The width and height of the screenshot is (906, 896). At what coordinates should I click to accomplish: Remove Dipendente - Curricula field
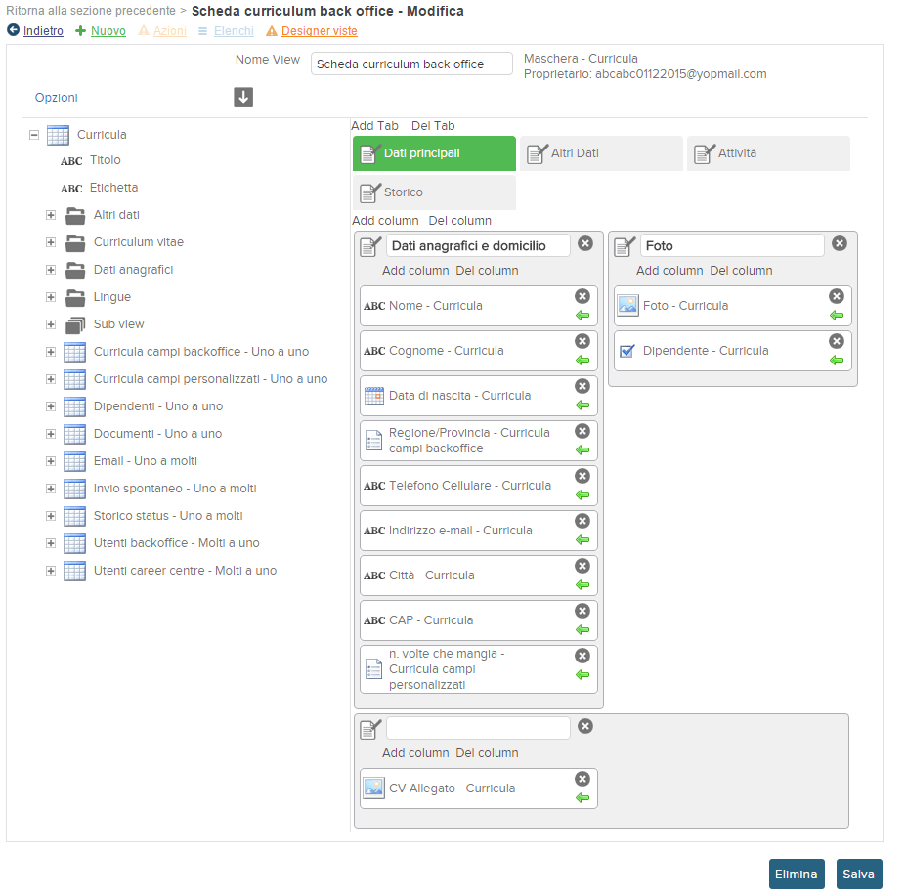[x=836, y=341]
